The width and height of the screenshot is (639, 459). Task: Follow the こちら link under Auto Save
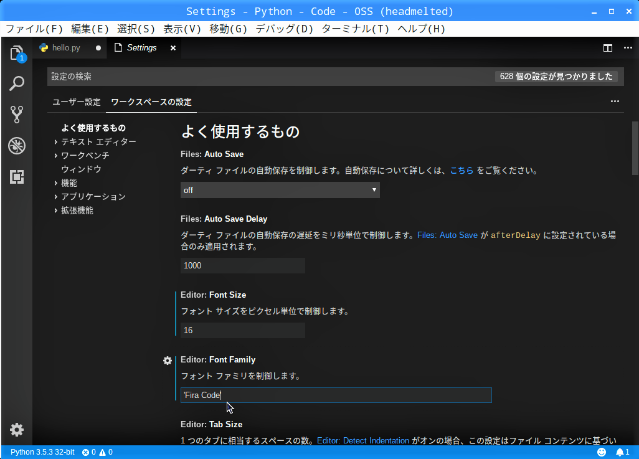(x=462, y=171)
